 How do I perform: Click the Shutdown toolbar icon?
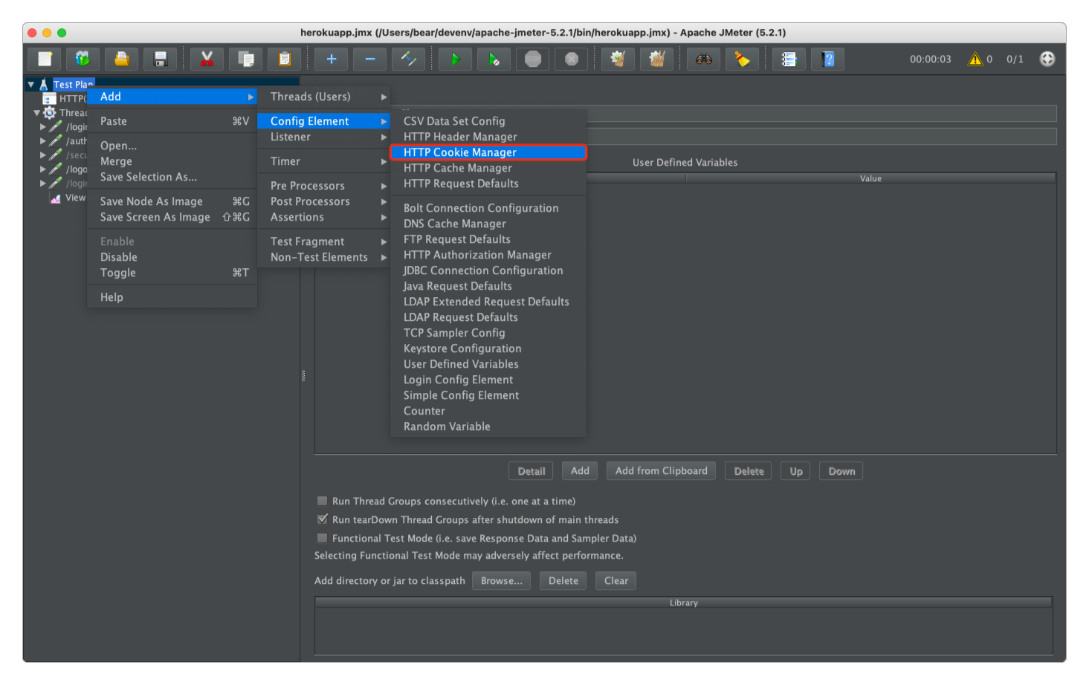[x=572, y=59]
